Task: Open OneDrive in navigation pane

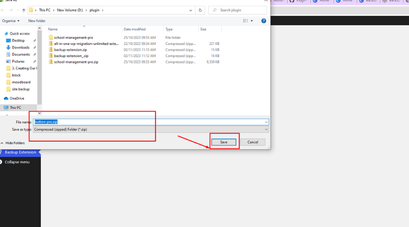Action: coord(17,99)
